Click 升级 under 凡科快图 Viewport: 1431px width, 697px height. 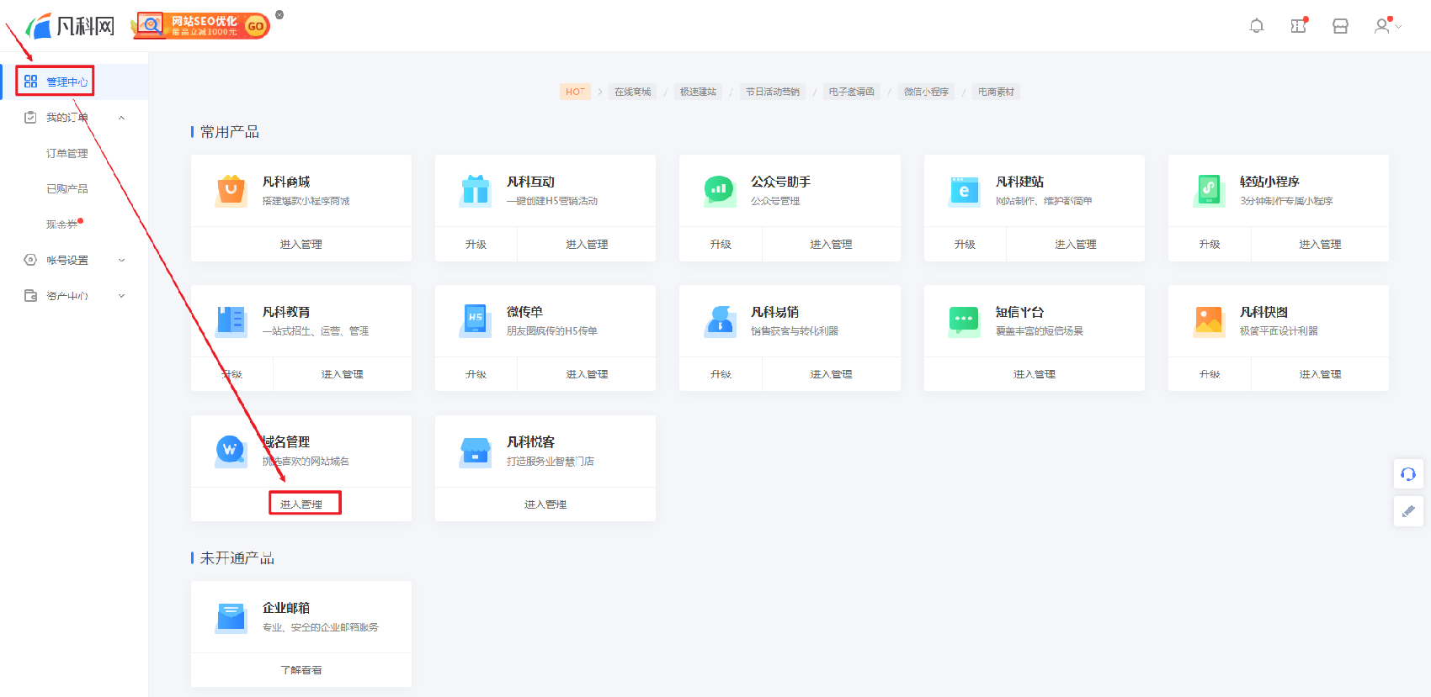(x=1210, y=374)
